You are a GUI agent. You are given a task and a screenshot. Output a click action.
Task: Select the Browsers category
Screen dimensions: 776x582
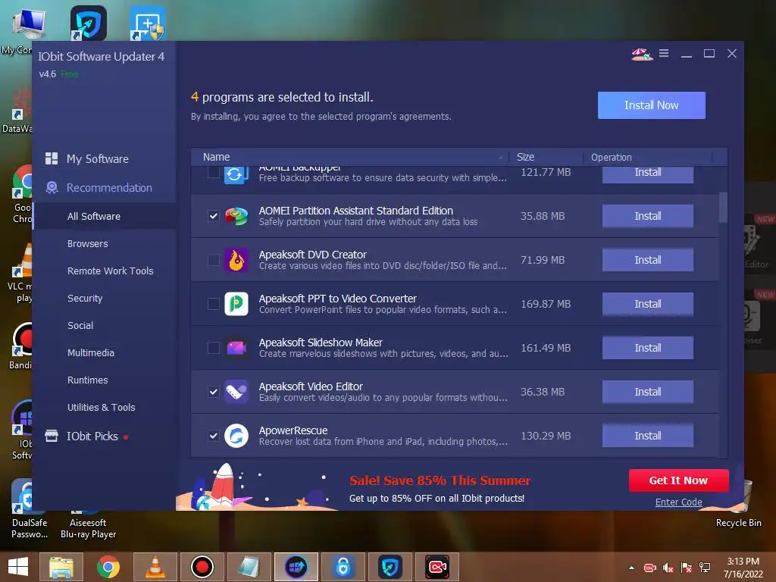pyautogui.click(x=88, y=243)
